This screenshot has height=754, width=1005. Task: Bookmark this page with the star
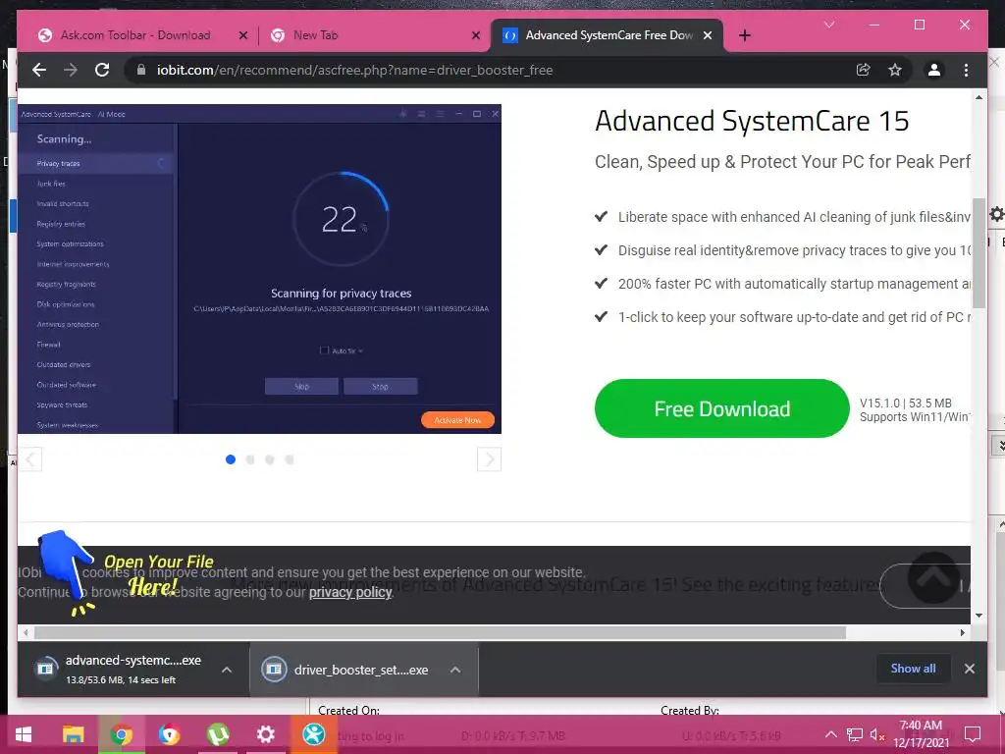[x=895, y=70]
